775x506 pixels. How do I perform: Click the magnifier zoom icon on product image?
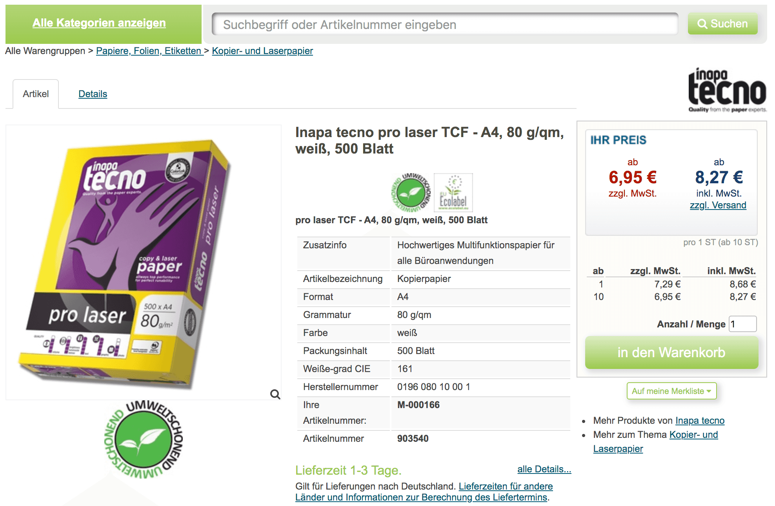pyautogui.click(x=275, y=394)
